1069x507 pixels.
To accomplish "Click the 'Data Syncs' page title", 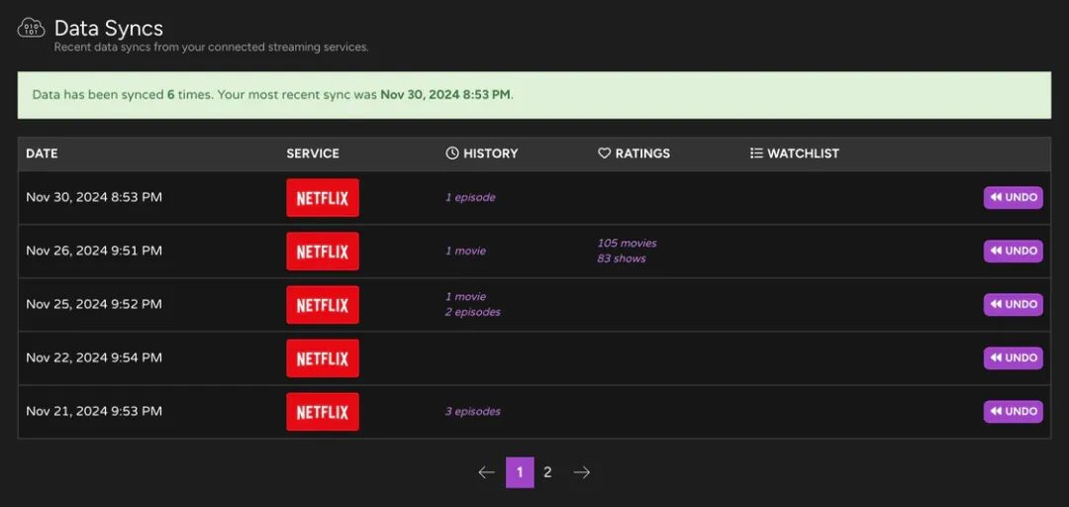I will tap(109, 28).
